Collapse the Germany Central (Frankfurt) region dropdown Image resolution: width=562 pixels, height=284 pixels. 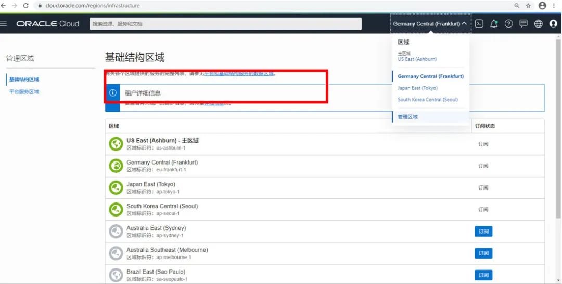coord(431,23)
